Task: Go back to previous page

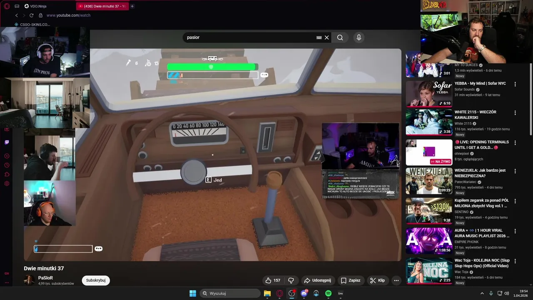Action: click(17, 15)
